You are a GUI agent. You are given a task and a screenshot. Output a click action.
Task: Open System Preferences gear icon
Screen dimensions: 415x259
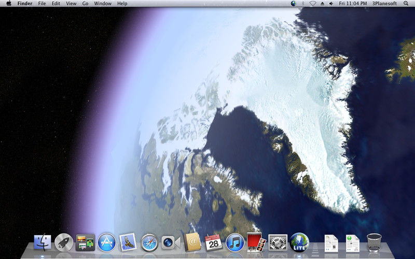(278, 242)
